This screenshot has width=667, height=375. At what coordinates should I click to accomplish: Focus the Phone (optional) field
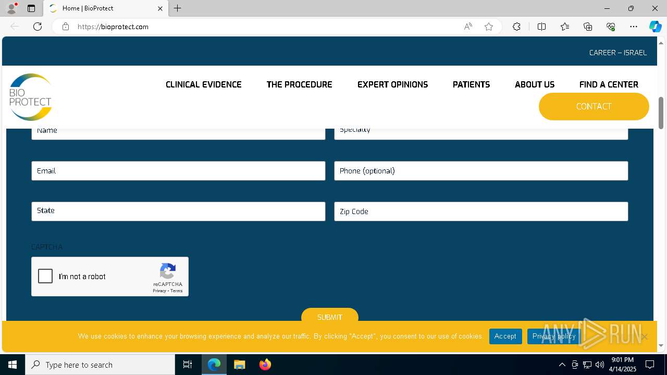(481, 171)
